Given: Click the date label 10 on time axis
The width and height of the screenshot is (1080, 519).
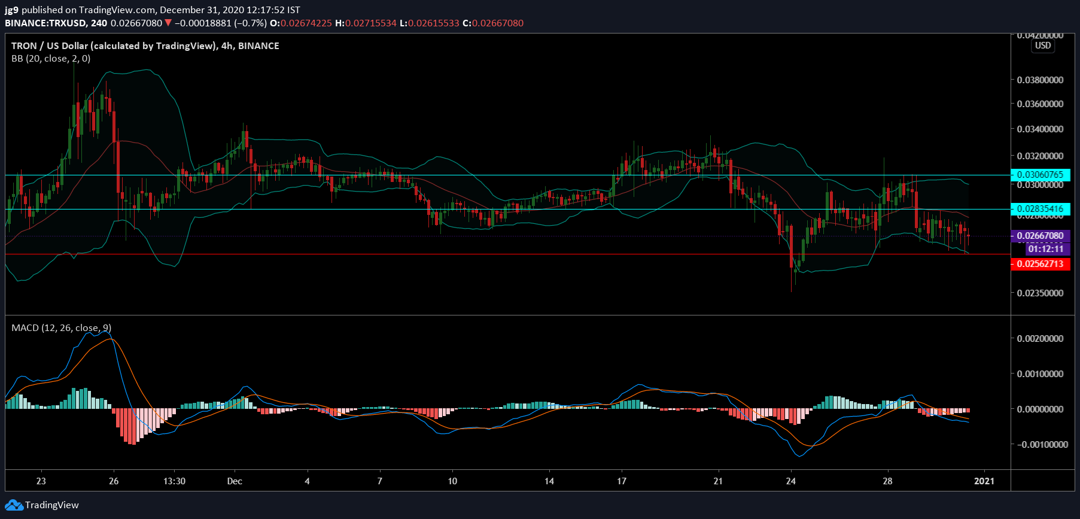Looking at the screenshot, I should (x=452, y=481).
